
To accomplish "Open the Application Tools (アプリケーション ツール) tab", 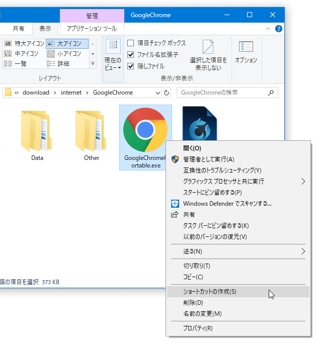I will click(92, 29).
